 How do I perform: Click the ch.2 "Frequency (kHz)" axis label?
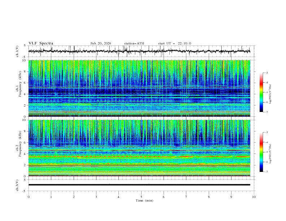(20, 144)
